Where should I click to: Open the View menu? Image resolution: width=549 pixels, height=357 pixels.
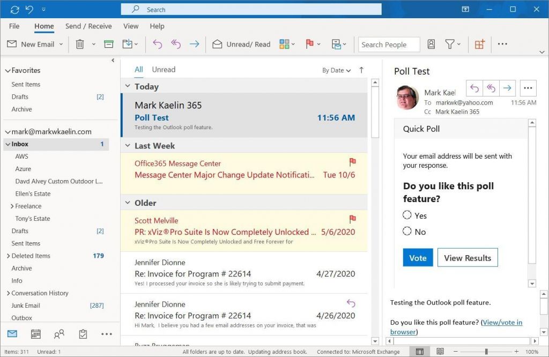click(x=131, y=26)
